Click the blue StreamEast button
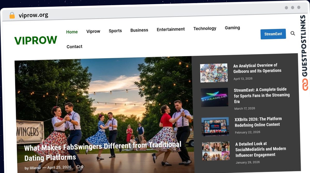 [x=273, y=34]
